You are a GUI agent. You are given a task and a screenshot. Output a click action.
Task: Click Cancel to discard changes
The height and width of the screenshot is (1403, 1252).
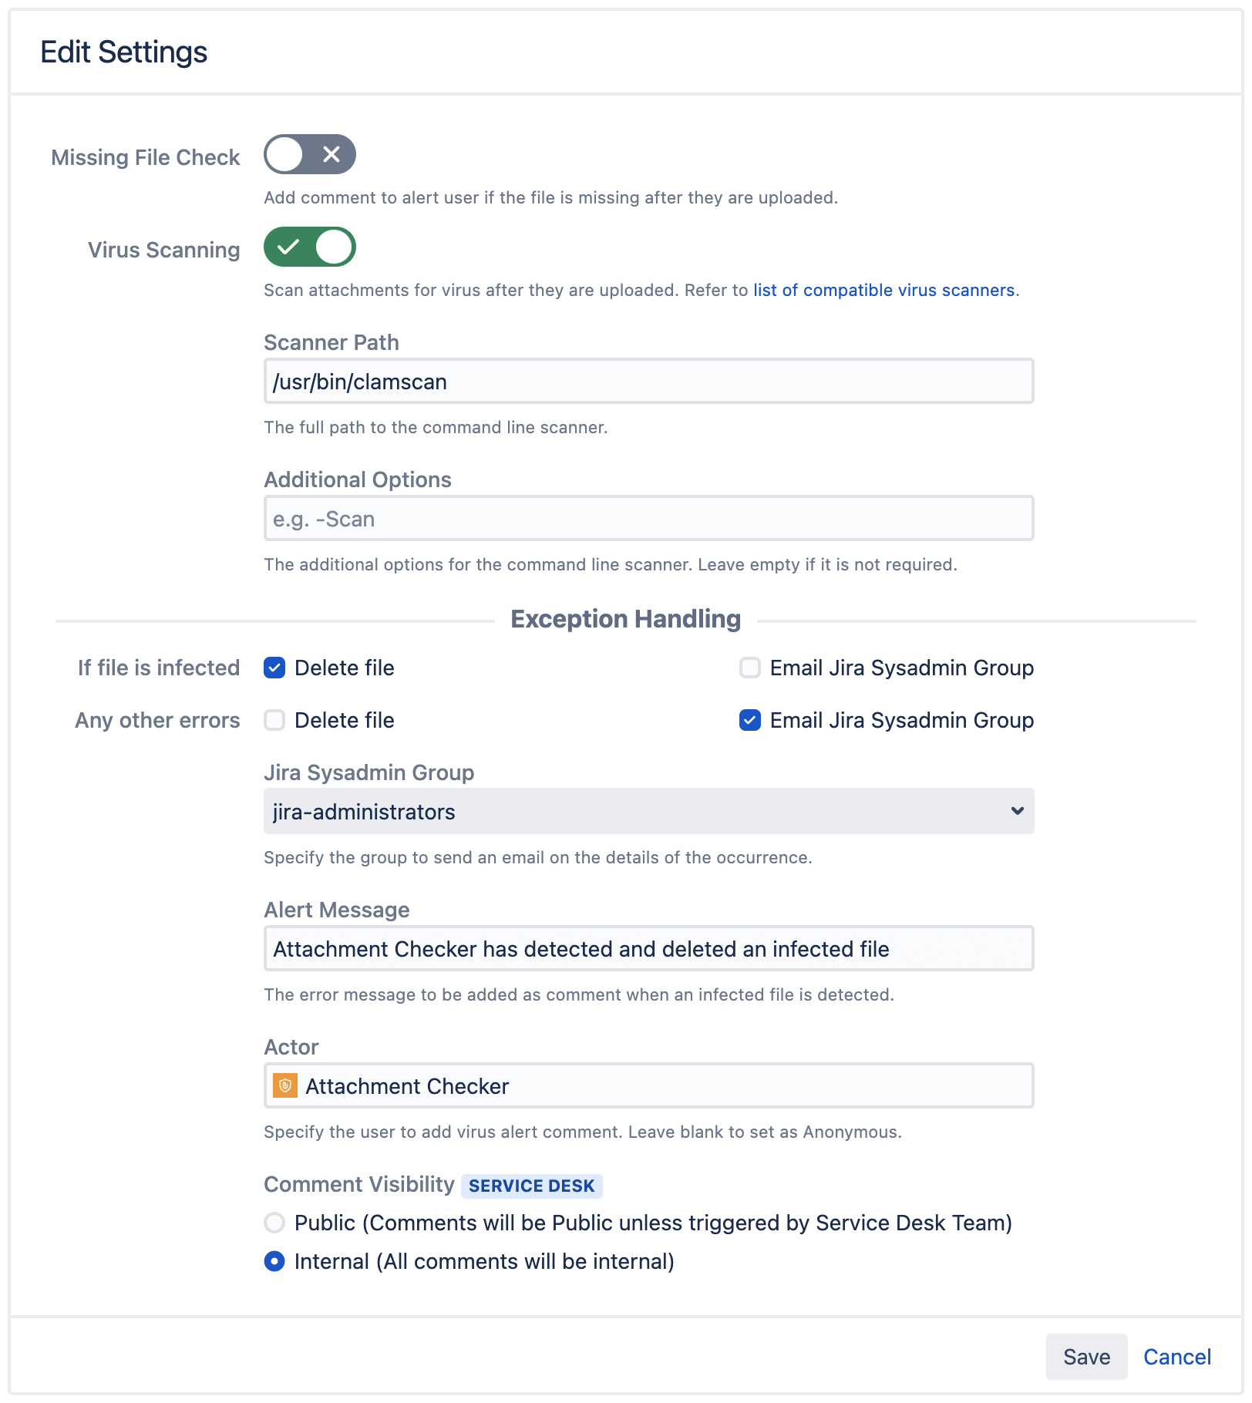pos(1176,1357)
